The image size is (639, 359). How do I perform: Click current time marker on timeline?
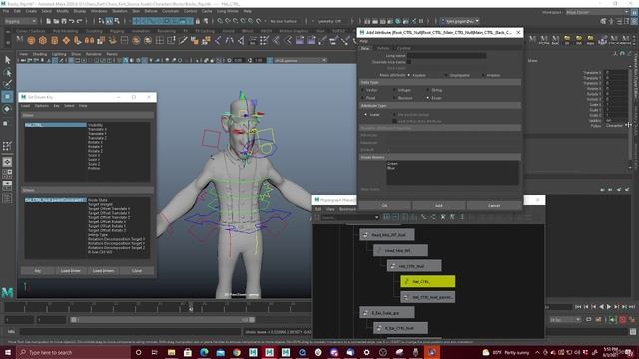pyautogui.click(x=191, y=308)
